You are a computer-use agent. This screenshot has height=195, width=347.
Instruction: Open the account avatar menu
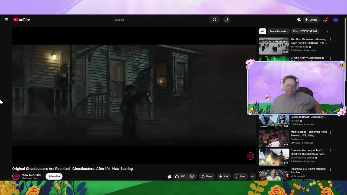pos(336,20)
